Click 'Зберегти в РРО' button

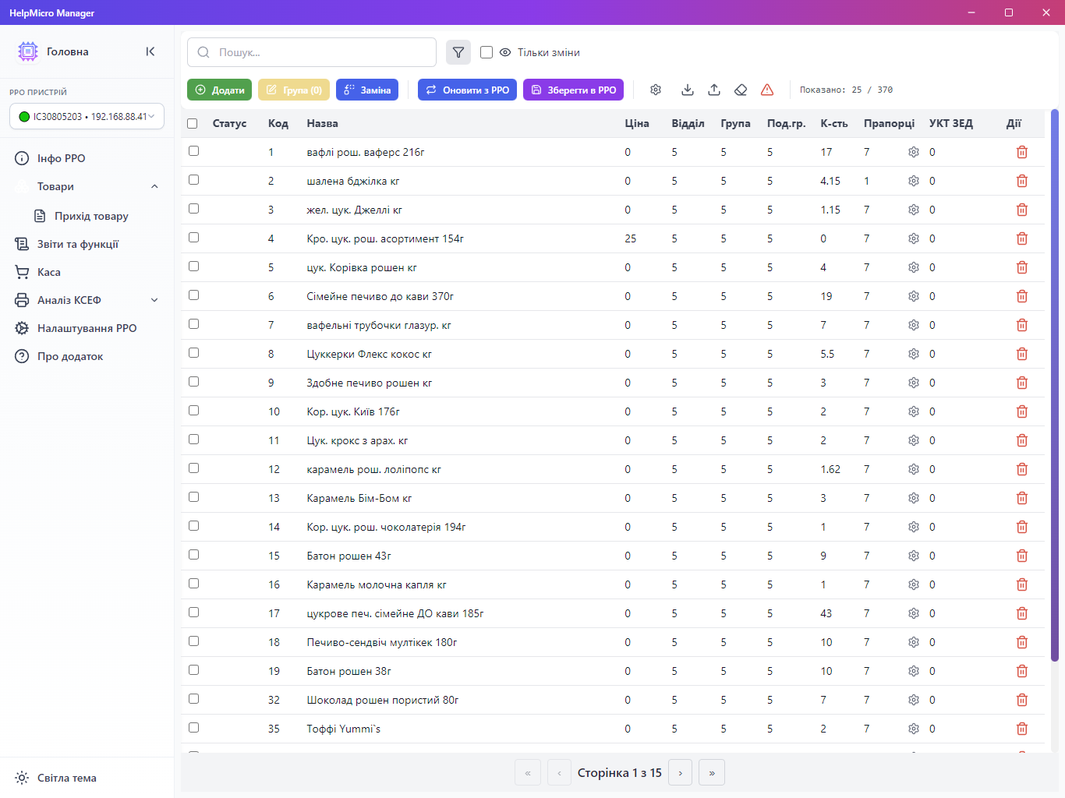click(x=574, y=90)
